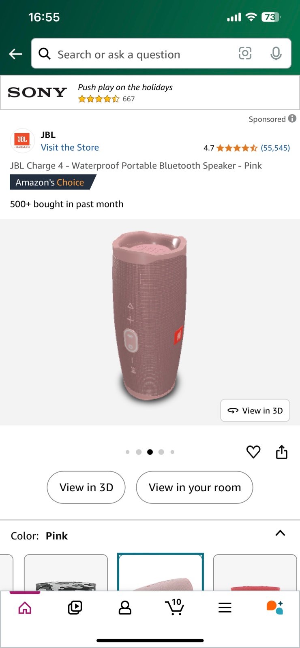Select the camouflage color swatch

click(x=66, y=572)
